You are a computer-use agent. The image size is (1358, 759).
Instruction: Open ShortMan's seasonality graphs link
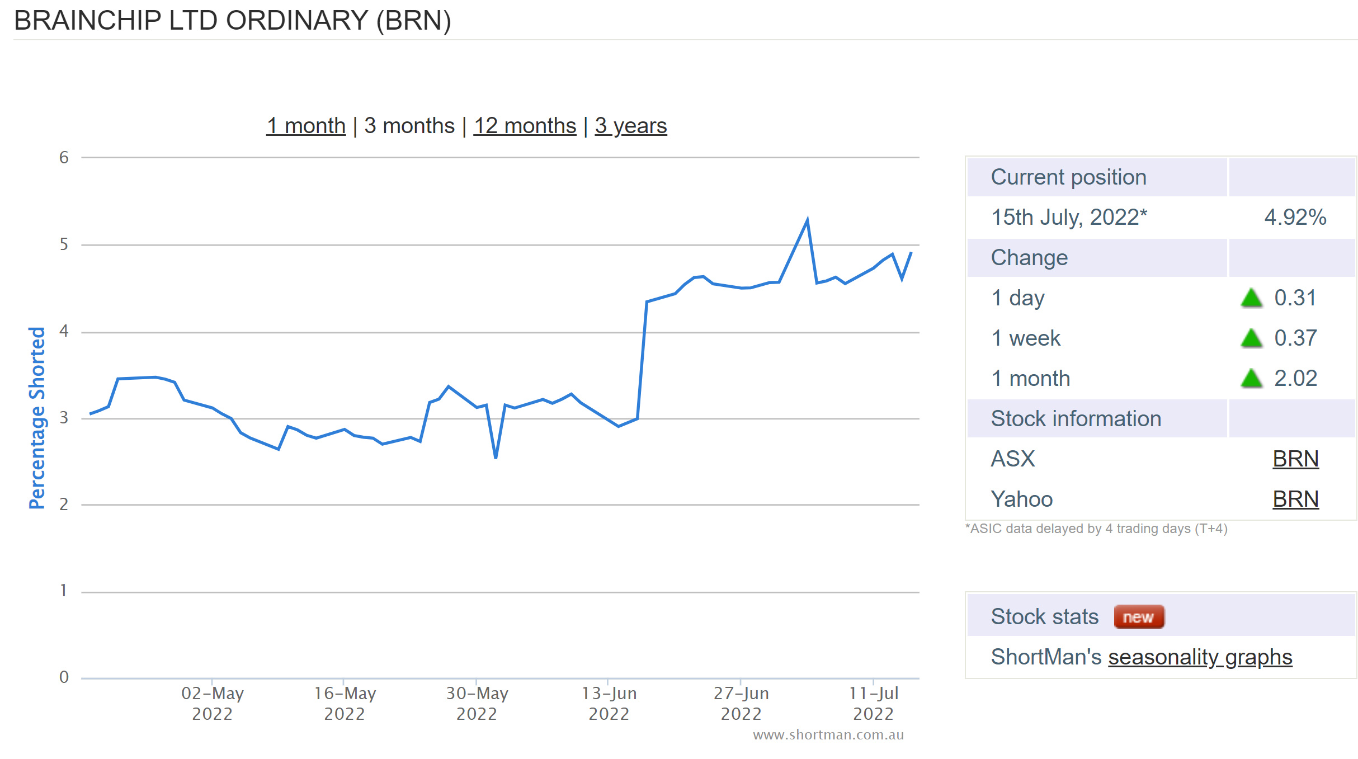coord(1200,657)
